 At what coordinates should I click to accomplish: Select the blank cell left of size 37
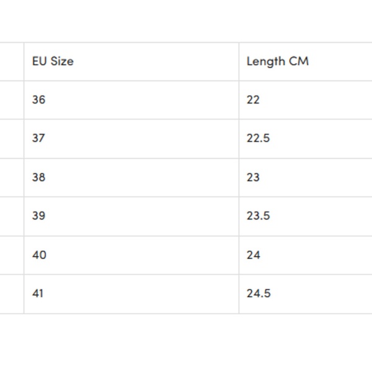11,138
